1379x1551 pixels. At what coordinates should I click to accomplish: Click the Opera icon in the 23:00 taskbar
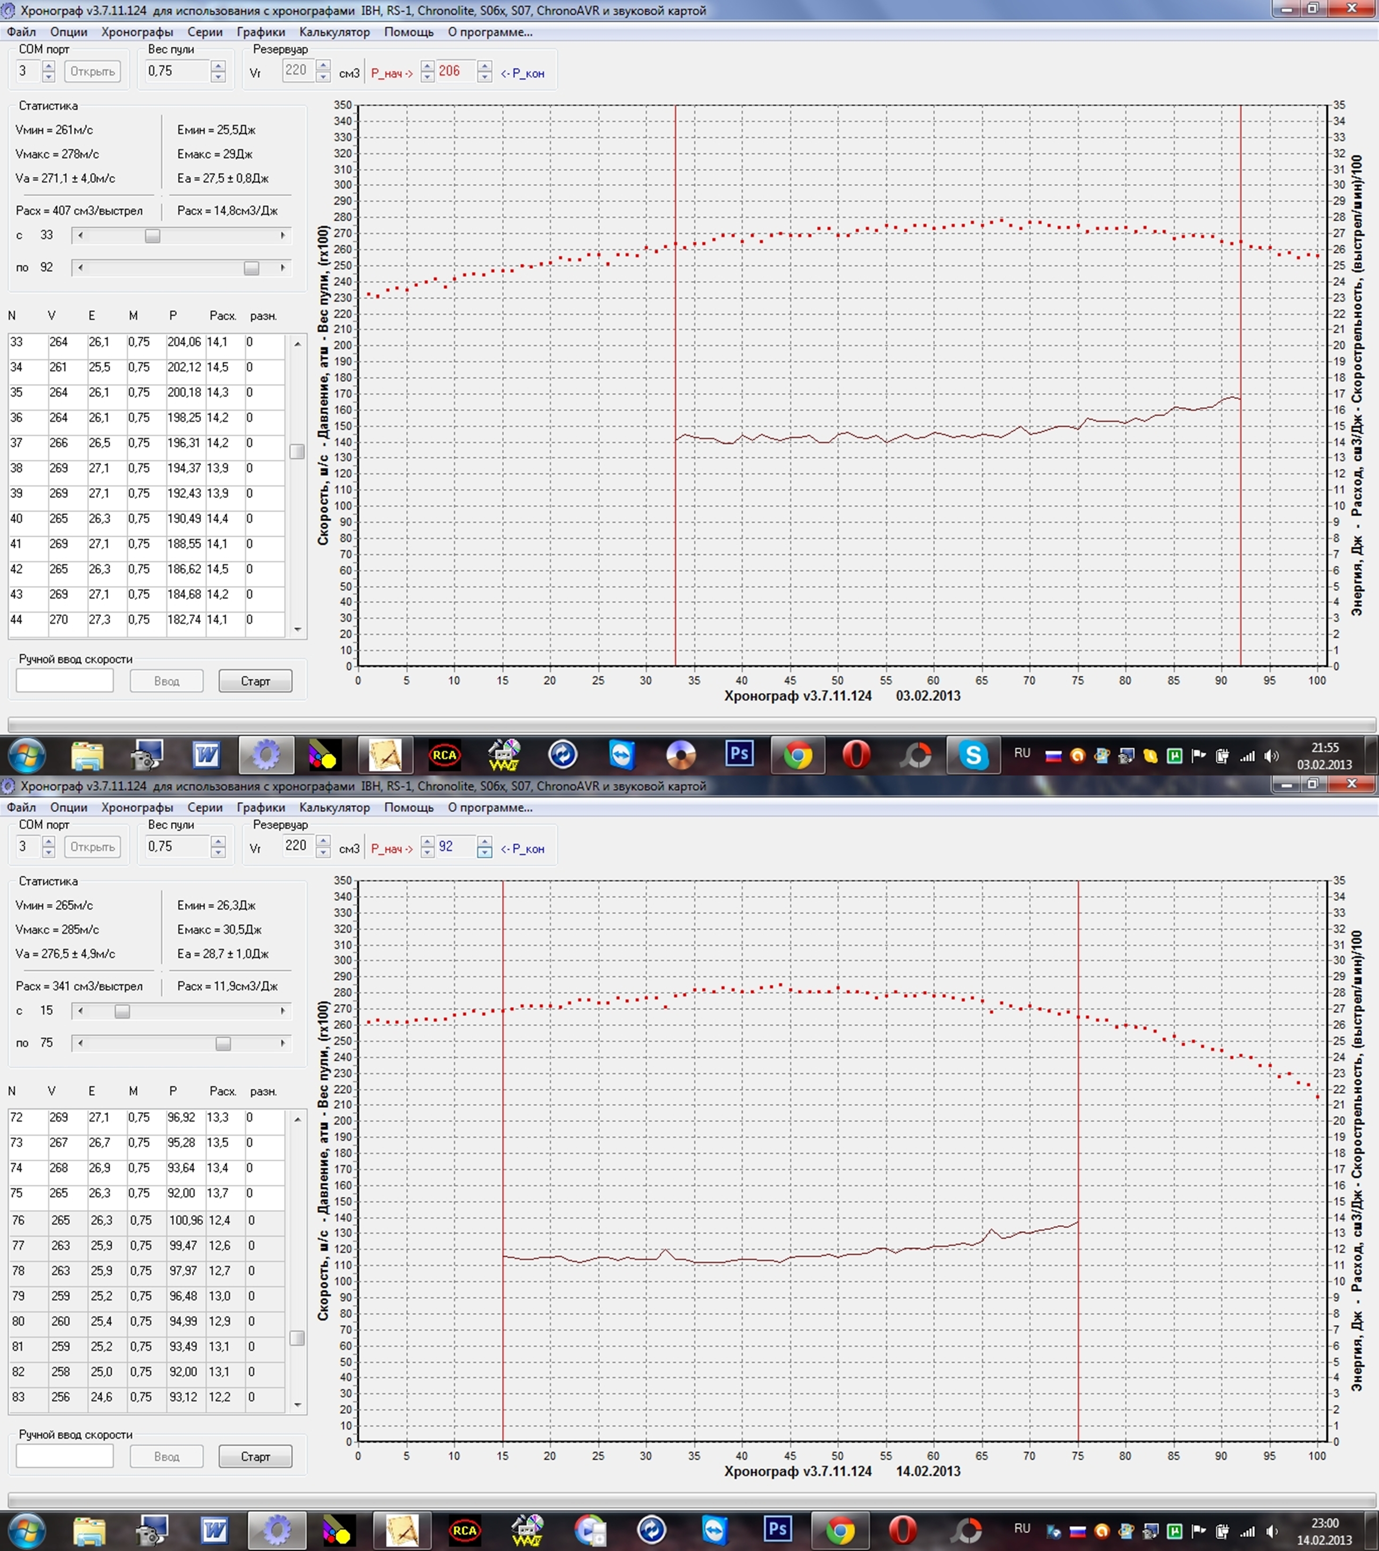click(x=903, y=1530)
